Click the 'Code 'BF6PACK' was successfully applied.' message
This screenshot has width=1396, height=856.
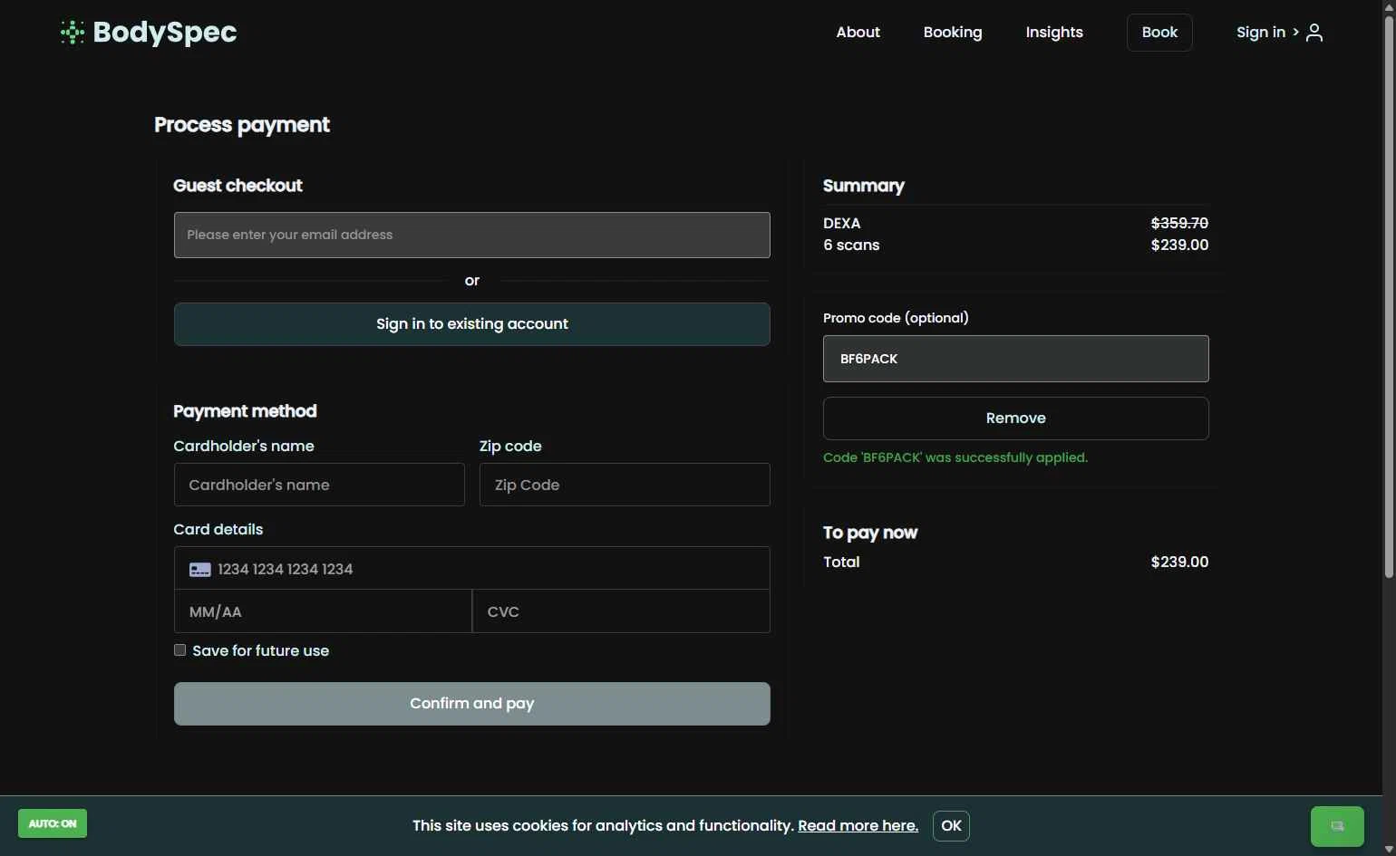click(x=955, y=458)
